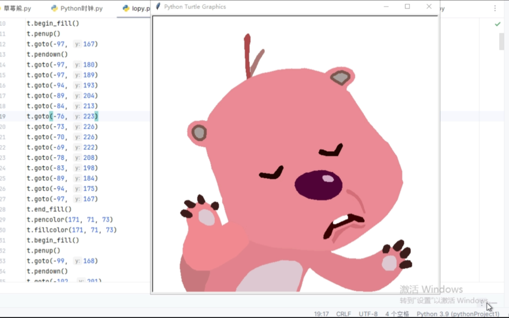The height and width of the screenshot is (318, 509).
Task: Click the t.goto(-94, 175) line
Action: point(62,188)
